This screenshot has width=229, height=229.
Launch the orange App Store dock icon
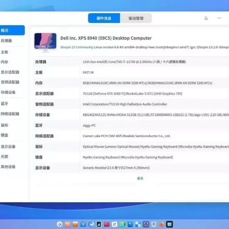click(75, 224)
